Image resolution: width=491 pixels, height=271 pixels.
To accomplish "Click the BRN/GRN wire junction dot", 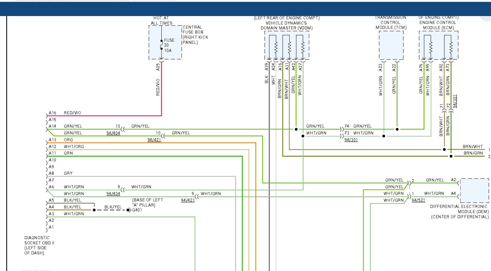I will (451, 156).
